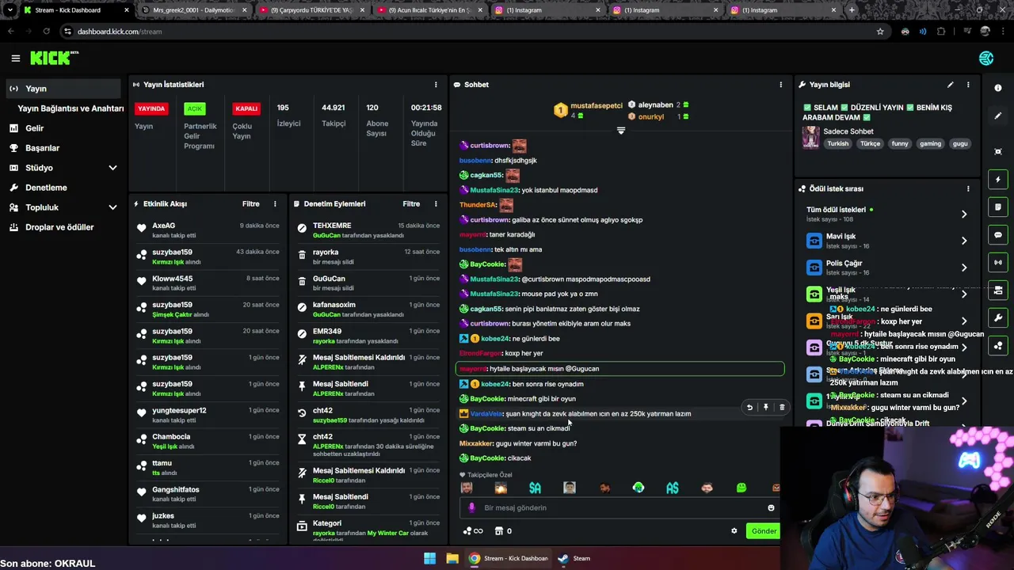Open Filtre in Etkinlik Akışı panel

pyautogui.click(x=251, y=203)
